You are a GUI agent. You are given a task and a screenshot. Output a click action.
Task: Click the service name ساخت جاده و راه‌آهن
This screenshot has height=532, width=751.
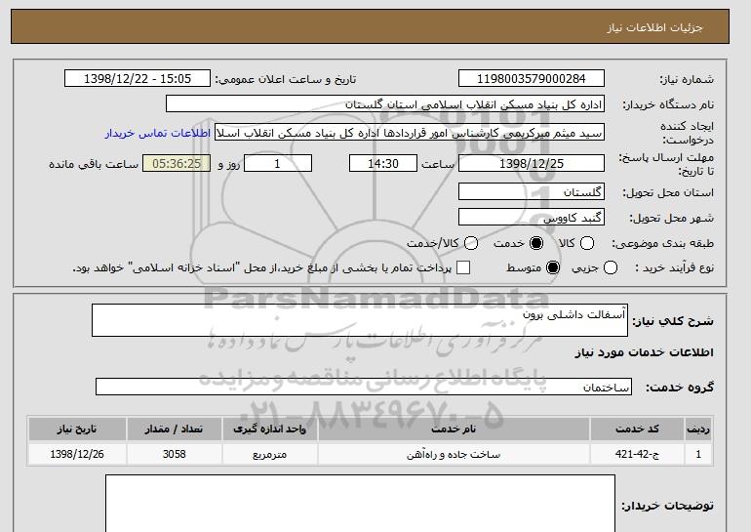point(454,454)
